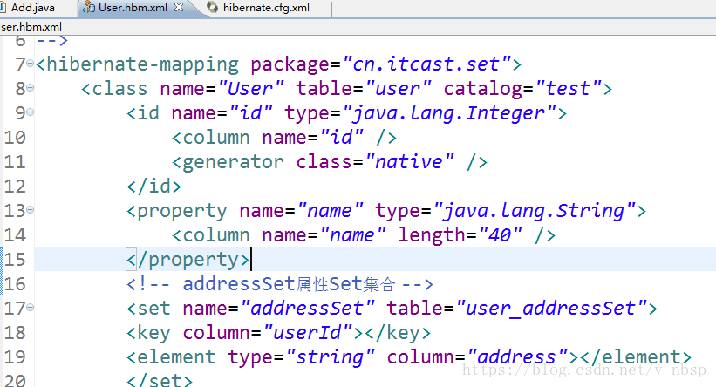Click the User.hbm.xml tab file icon

pos(88,8)
